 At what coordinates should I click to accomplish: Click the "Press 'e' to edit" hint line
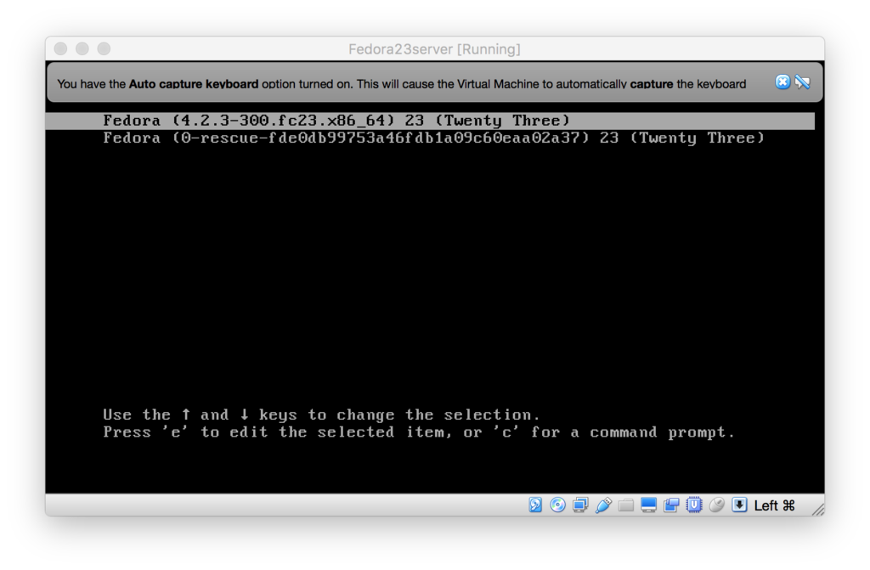click(419, 432)
